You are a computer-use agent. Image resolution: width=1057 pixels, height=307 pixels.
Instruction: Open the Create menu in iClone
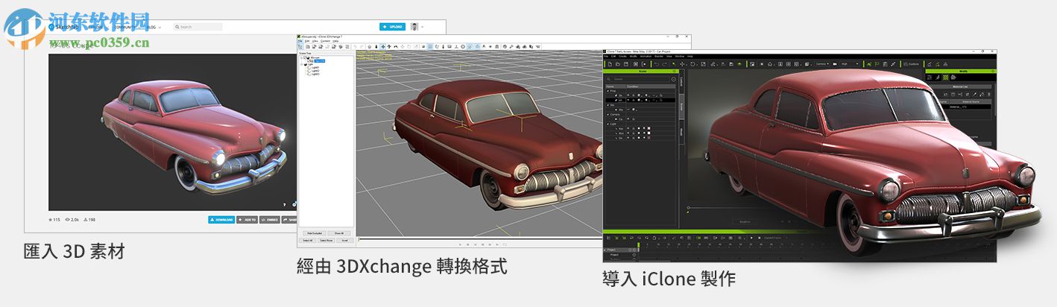(x=622, y=57)
